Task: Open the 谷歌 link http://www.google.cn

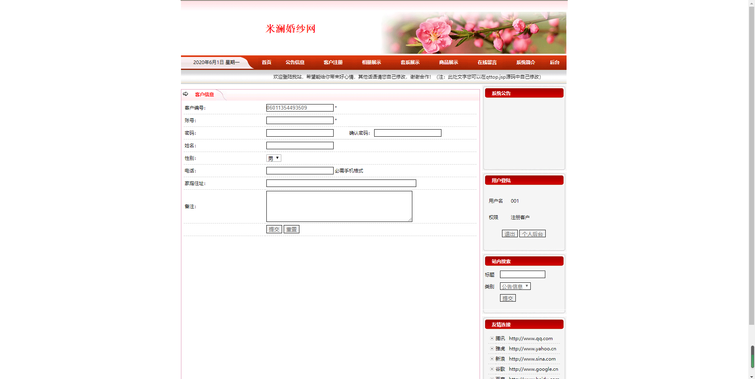Action: coord(533,369)
